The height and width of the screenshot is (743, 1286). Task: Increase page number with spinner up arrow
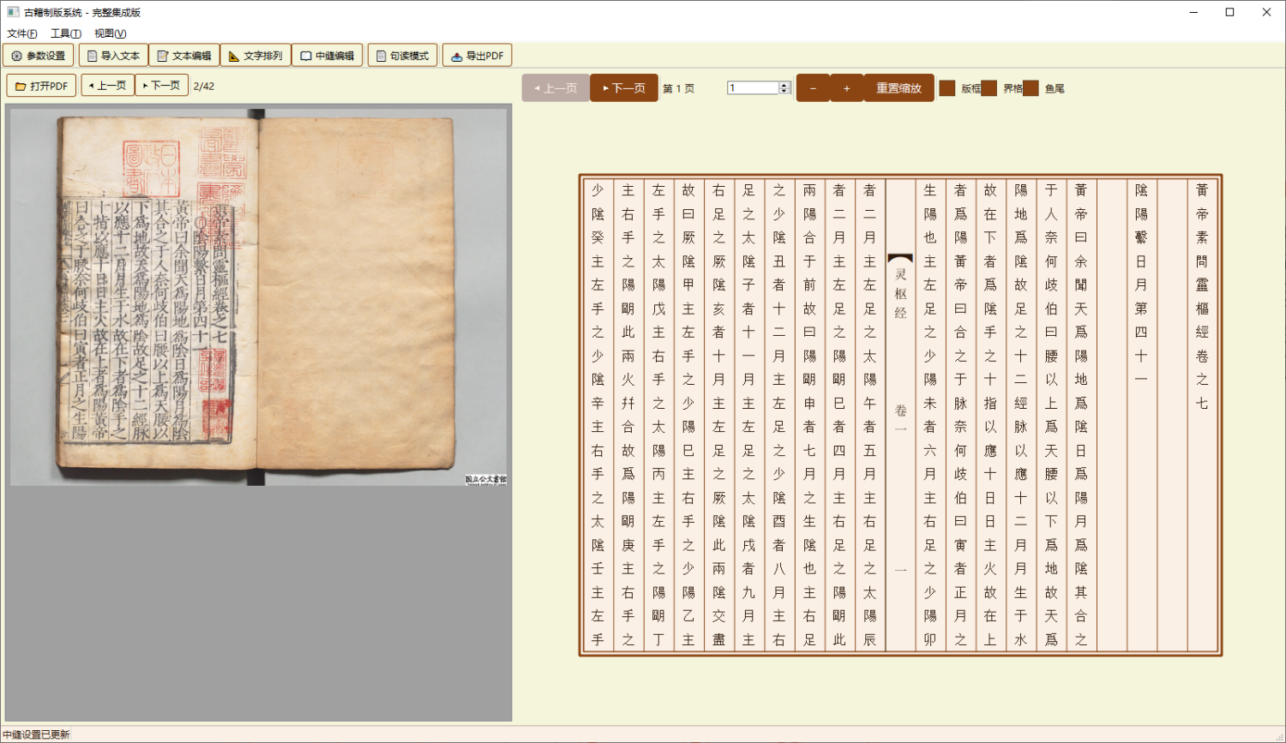coord(784,83)
